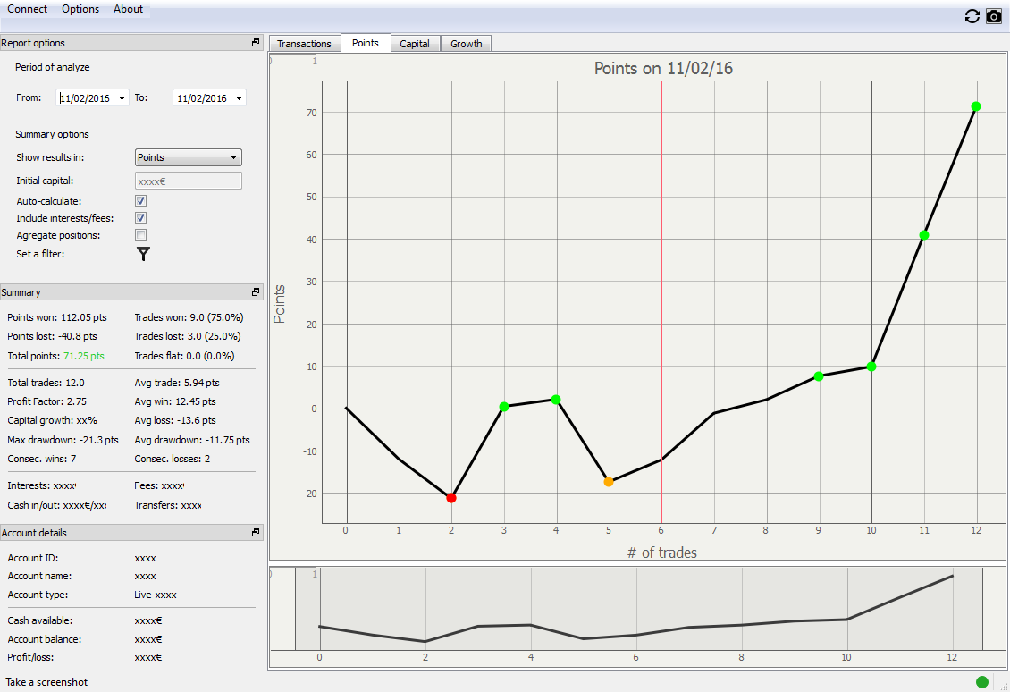The height and width of the screenshot is (692, 1010).
Task: Click the Trades flat 0.0 (0.0%) text
Action: (x=184, y=356)
